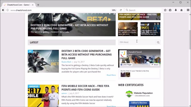The image size is (191, 107).
Task: Click the second friend avatar in Facebook widget
Action: [128, 75]
